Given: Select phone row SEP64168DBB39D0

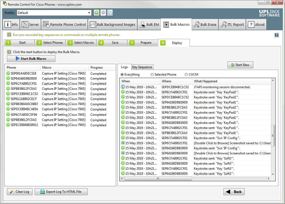Looking at the screenshot, I should pyautogui.click(x=60, y=79).
